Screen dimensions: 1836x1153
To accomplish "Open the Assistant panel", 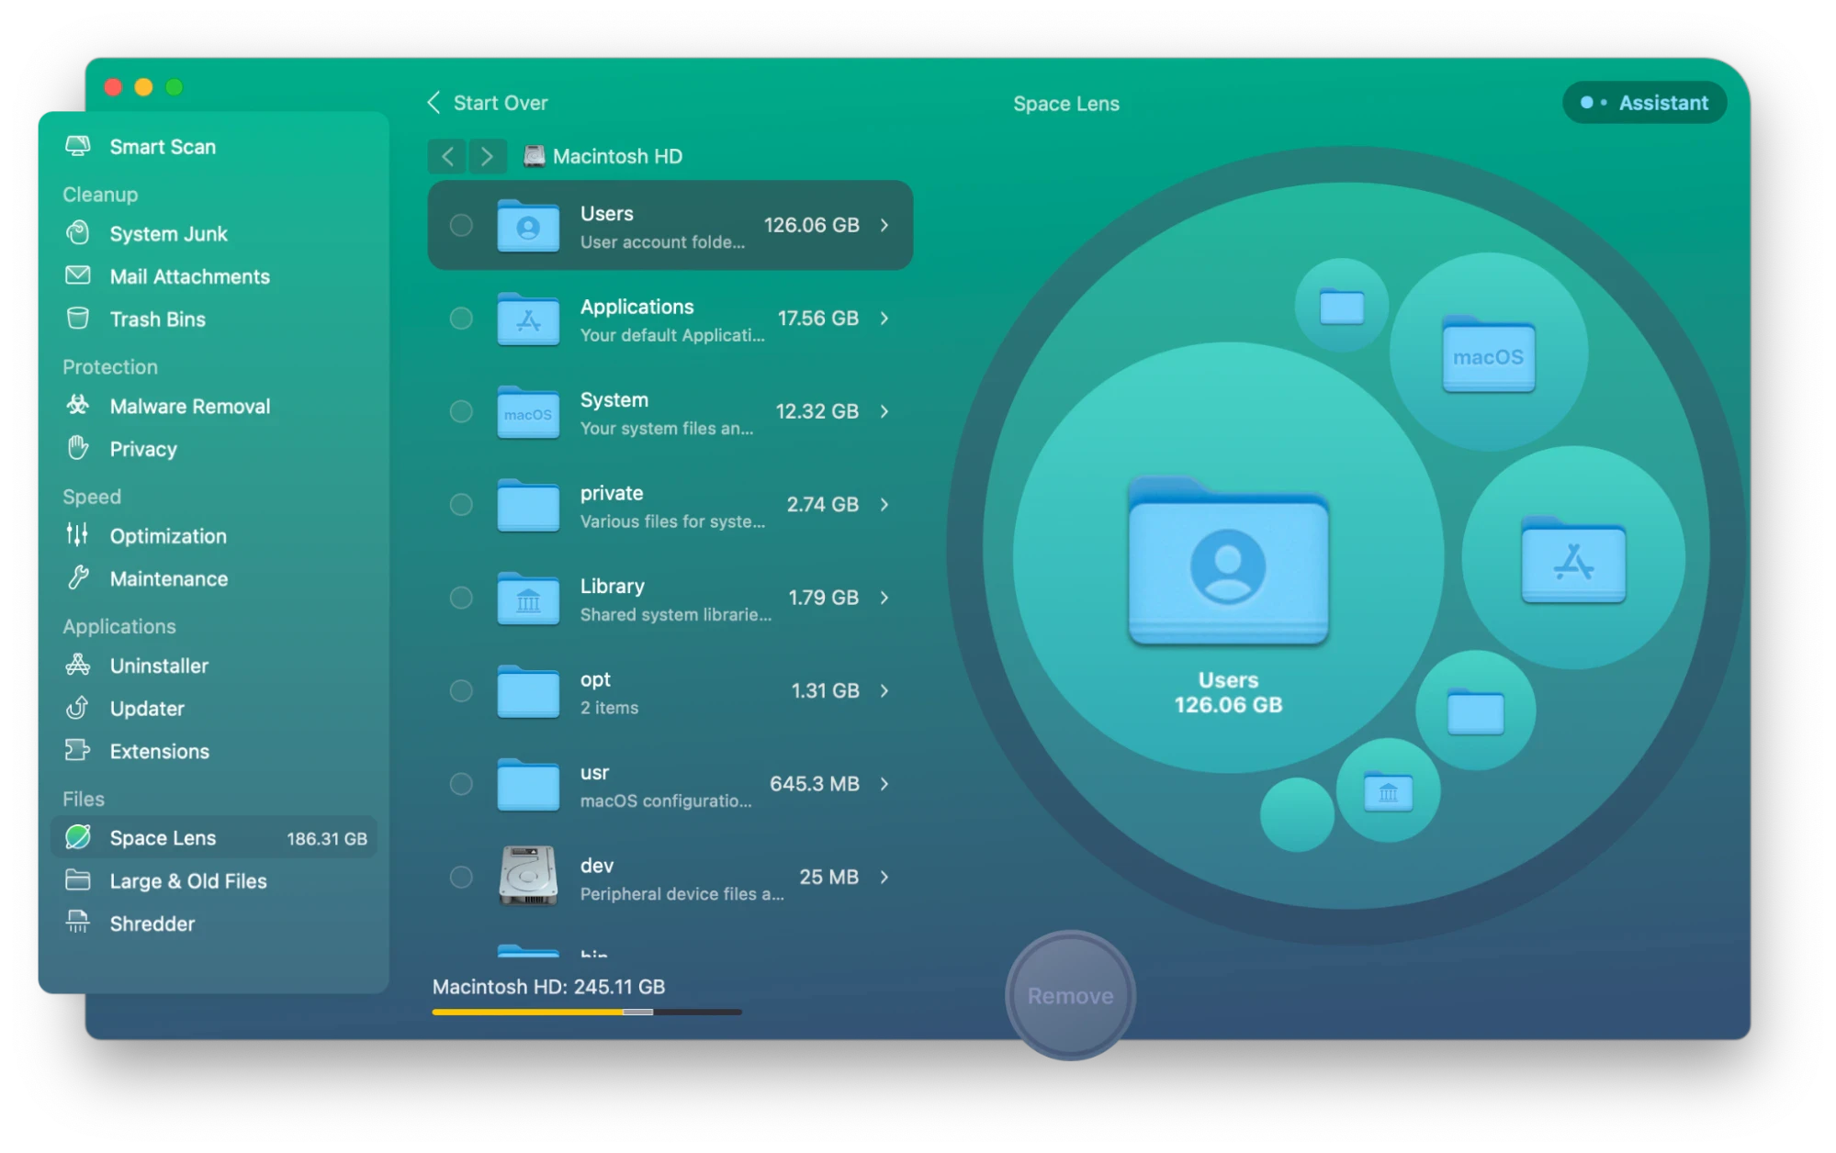I will [x=1643, y=102].
